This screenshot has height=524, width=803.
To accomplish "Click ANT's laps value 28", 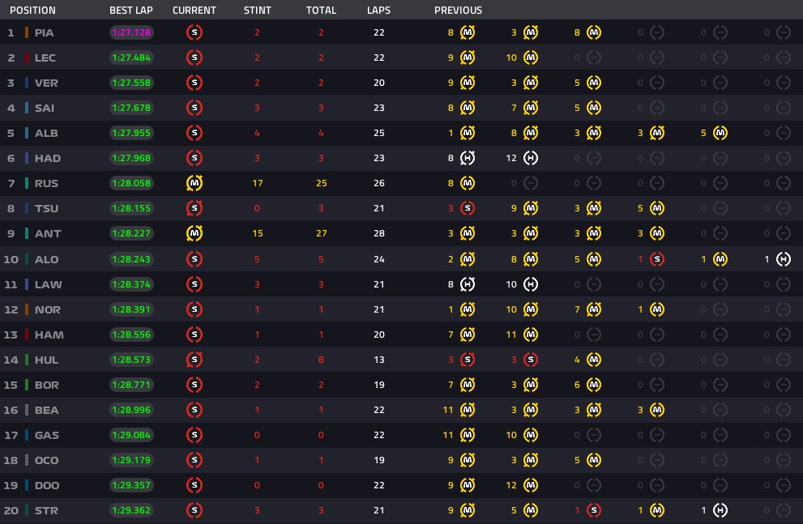I will point(379,232).
